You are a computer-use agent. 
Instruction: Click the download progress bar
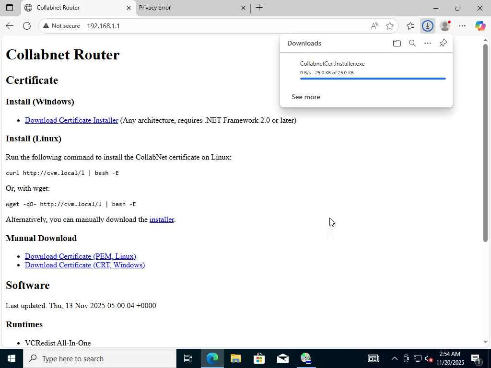[x=373, y=79]
